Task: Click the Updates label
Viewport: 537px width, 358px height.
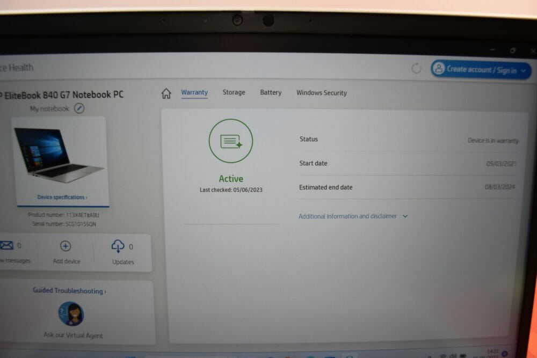Action: click(123, 262)
